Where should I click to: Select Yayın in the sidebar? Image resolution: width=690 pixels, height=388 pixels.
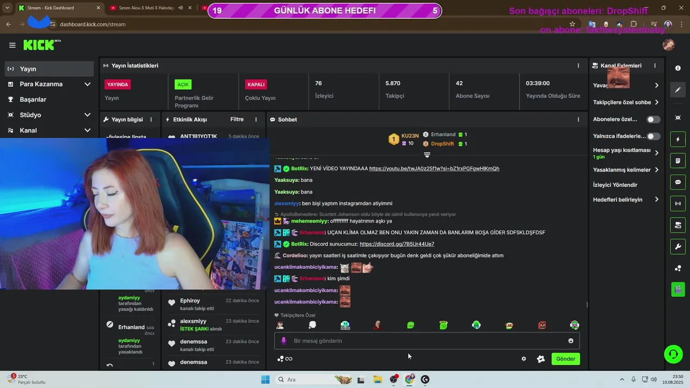pyautogui.click(x=49, y=69)
